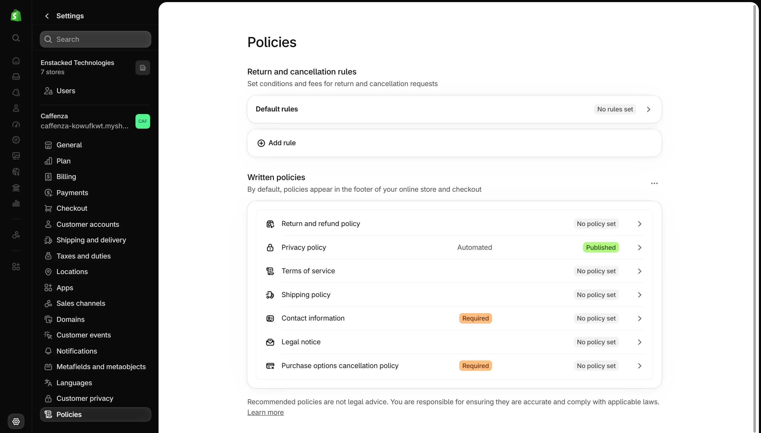Go to General settings
The height and width of the screenshot is (433, 761).
[95, 145]
